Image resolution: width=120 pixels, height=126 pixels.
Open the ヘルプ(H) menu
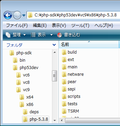104,25
